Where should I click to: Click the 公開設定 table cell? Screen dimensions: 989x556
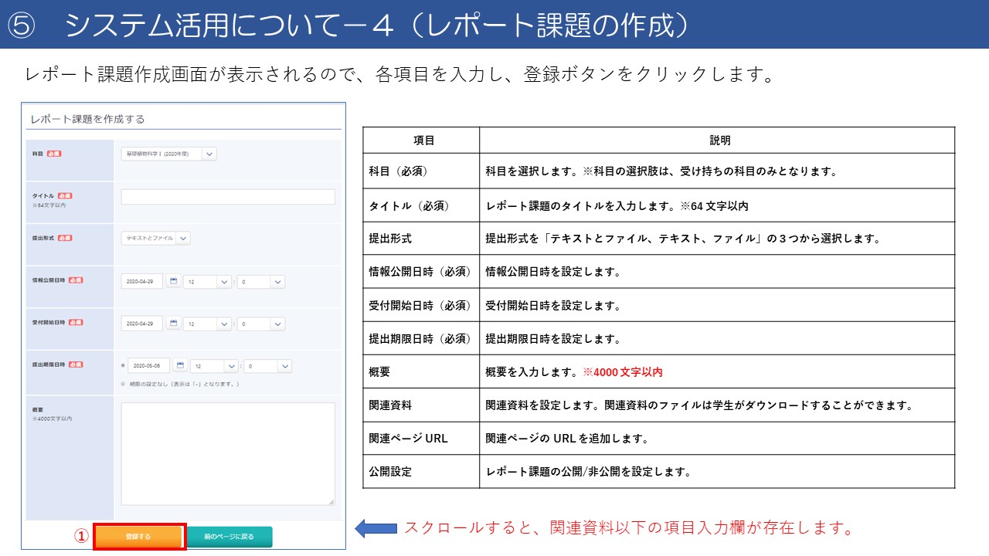(421, 471)
